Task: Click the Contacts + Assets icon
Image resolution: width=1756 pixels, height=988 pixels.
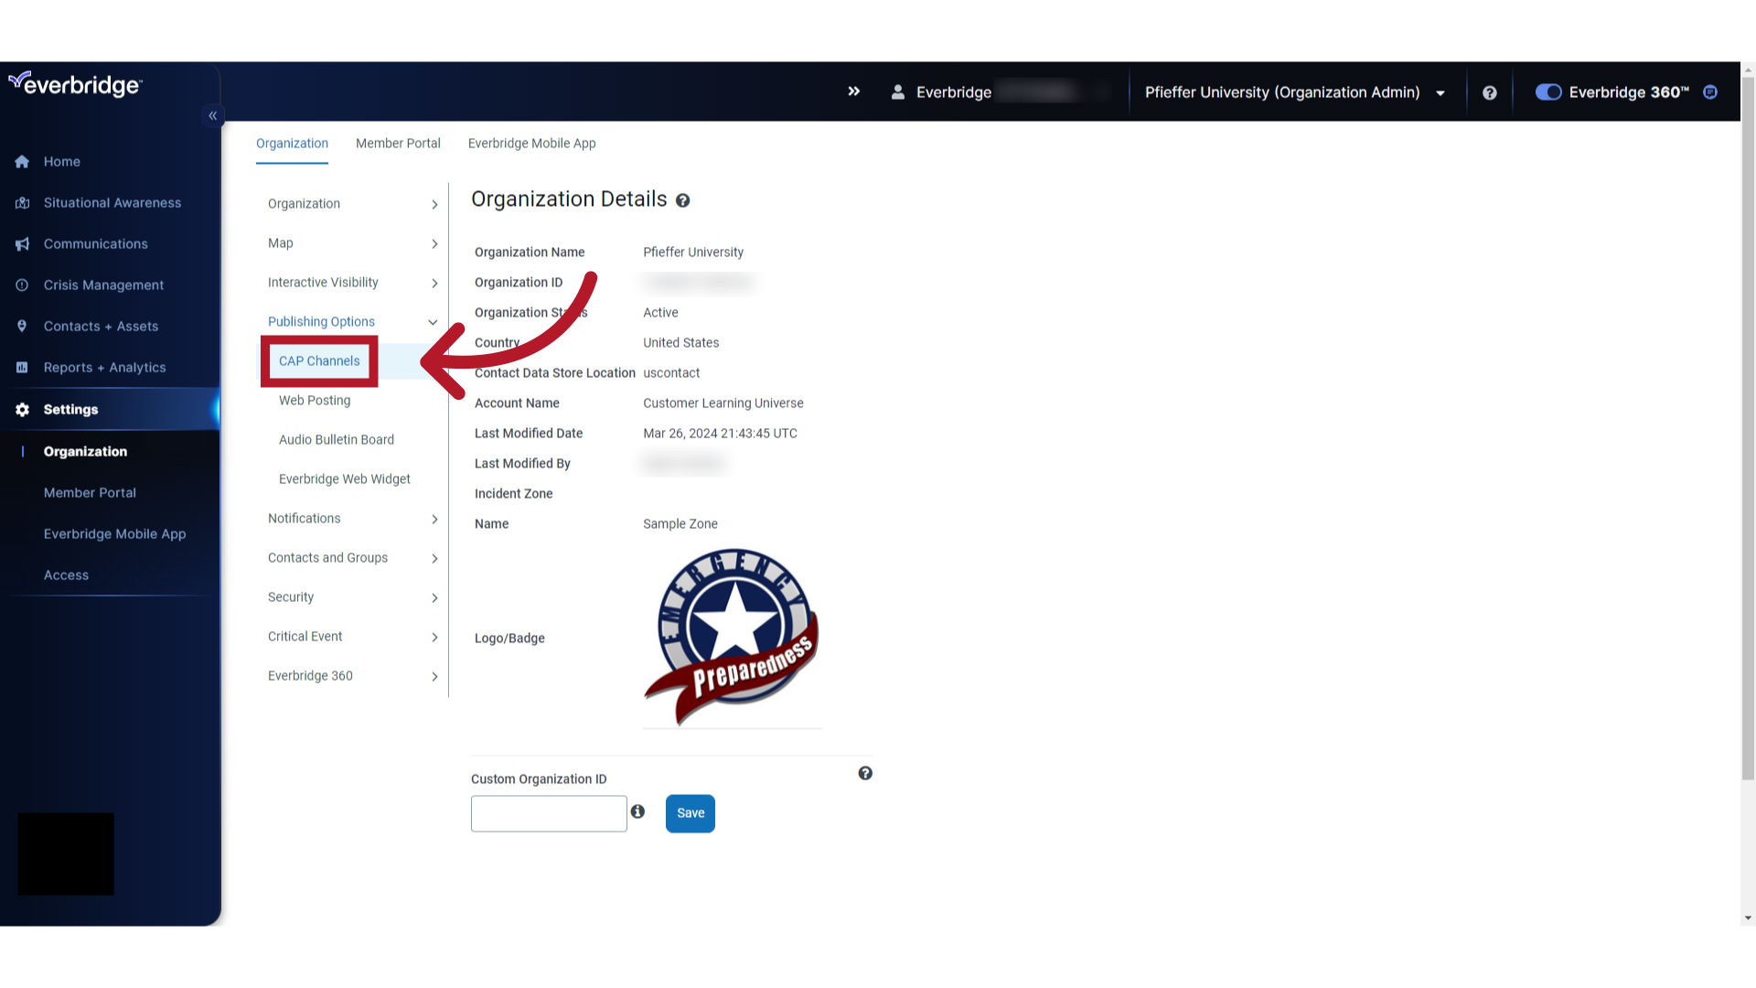Action: pos(22,326)
